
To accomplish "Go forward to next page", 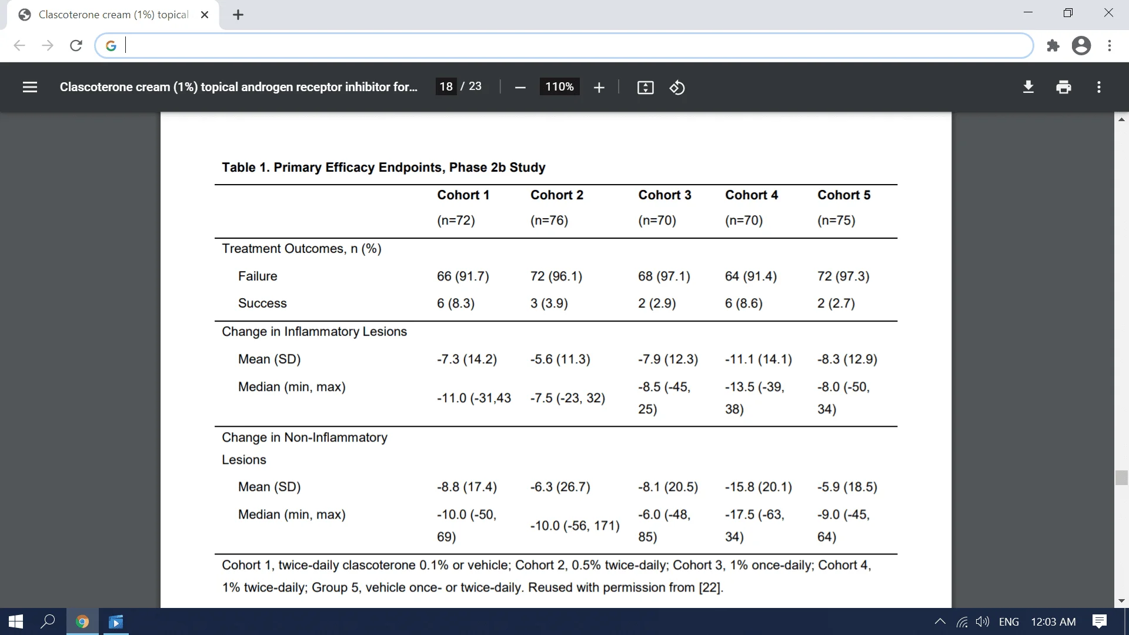I will [x=48, y=45].
